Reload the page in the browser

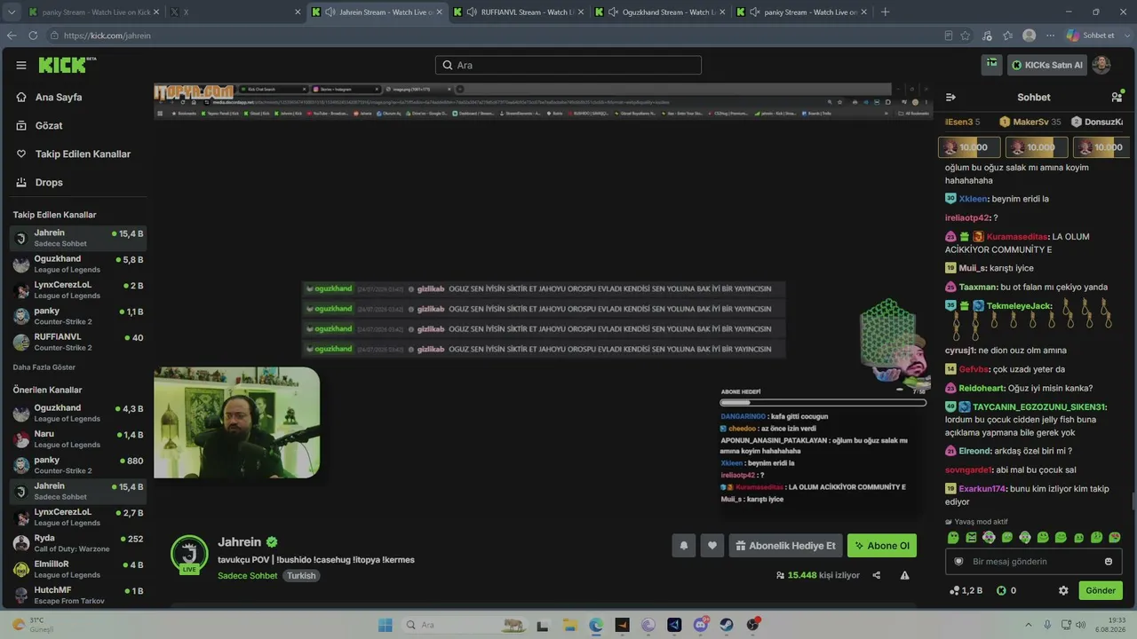coord(33,35)
